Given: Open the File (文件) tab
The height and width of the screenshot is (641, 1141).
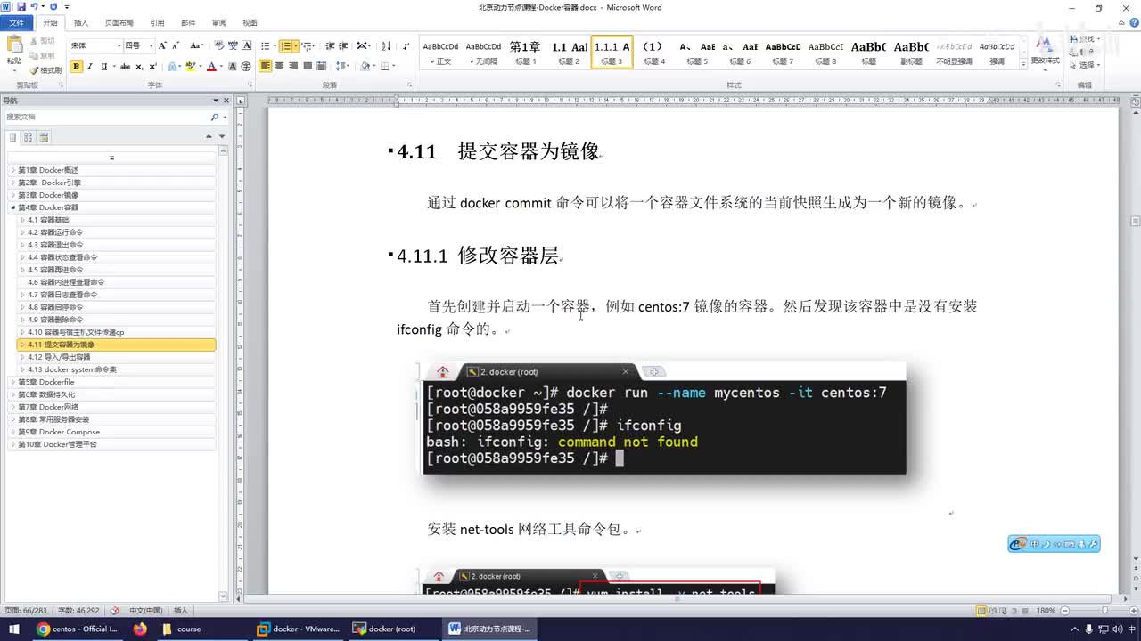Looking at the screenshot, I should point(16,22).
